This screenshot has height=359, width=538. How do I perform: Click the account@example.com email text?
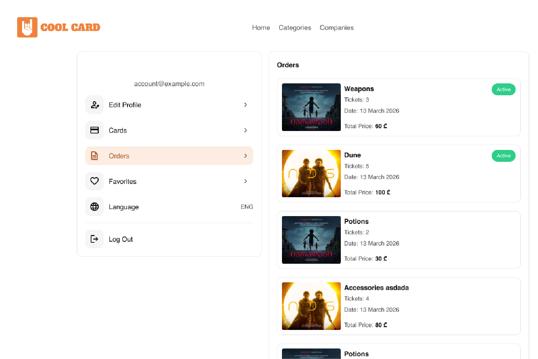click(x=169, y=84)
